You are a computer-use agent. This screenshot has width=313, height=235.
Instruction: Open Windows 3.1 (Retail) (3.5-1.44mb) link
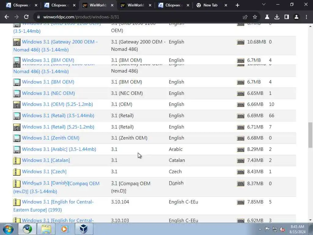pos(58,115)
